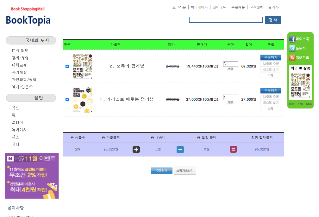The width and height of the screenshot is (319, 217).
Task: Select the 대학교재 category
Action: tap(19, 65)
